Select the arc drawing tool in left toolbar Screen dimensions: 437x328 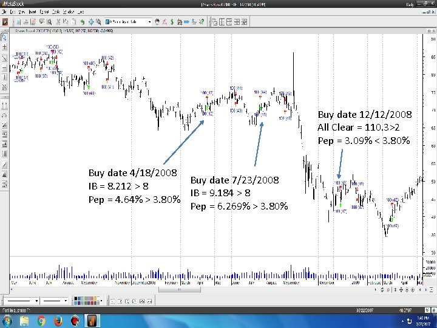coord(4,115)
